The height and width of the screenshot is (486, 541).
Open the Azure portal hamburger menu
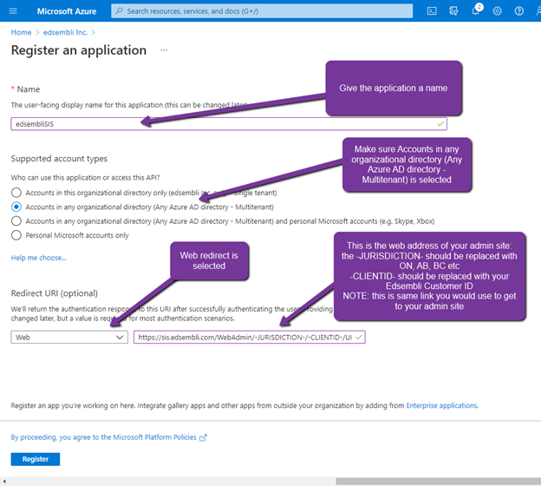(13, 11)
